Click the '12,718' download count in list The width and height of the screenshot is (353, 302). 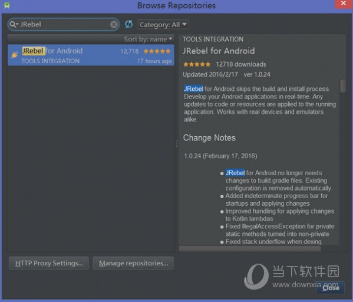point(130,51)
